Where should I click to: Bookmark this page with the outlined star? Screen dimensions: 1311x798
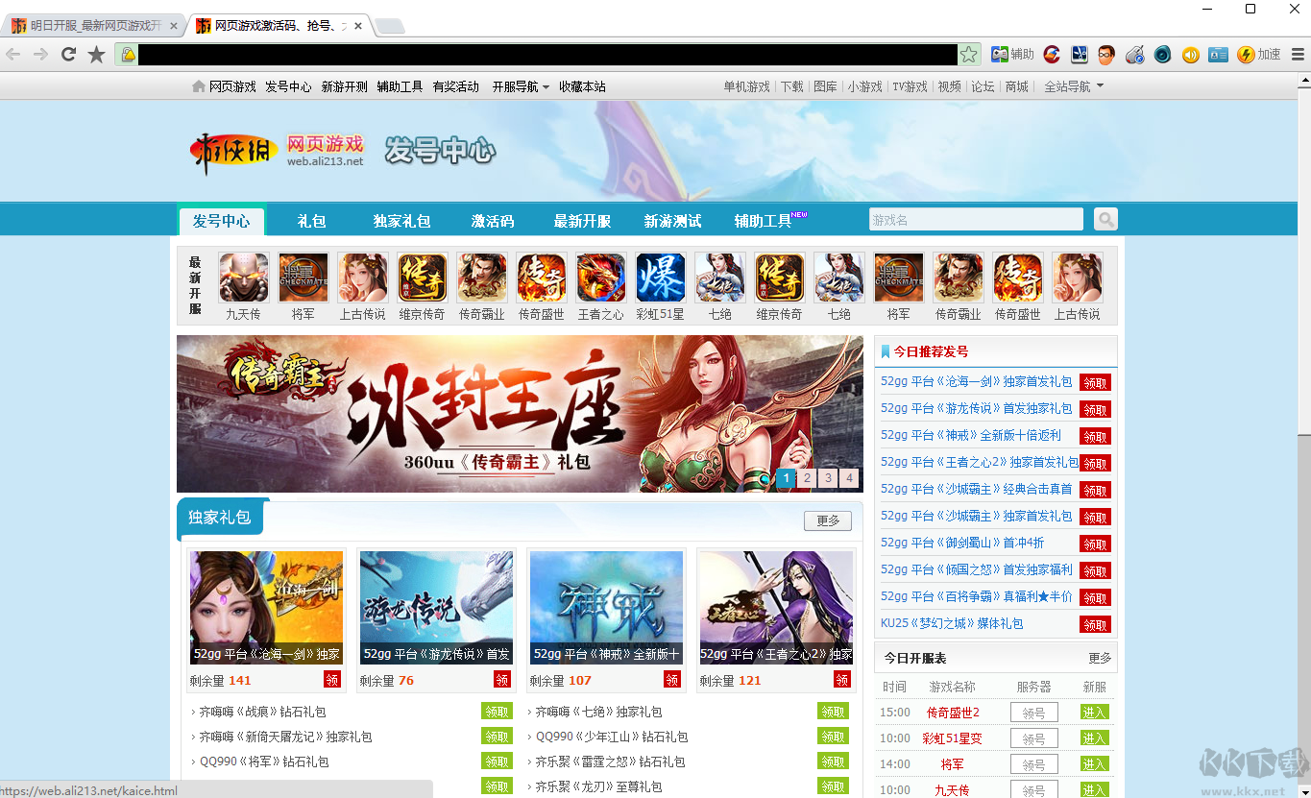[x=969, y=55]
